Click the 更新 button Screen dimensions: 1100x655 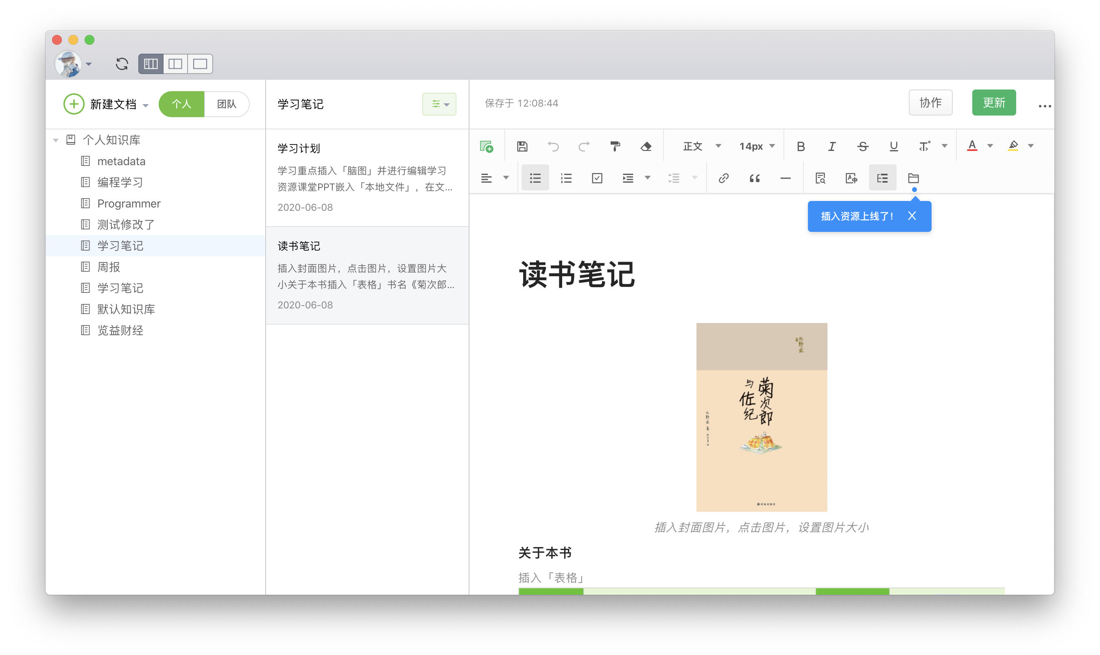[994, 103]
